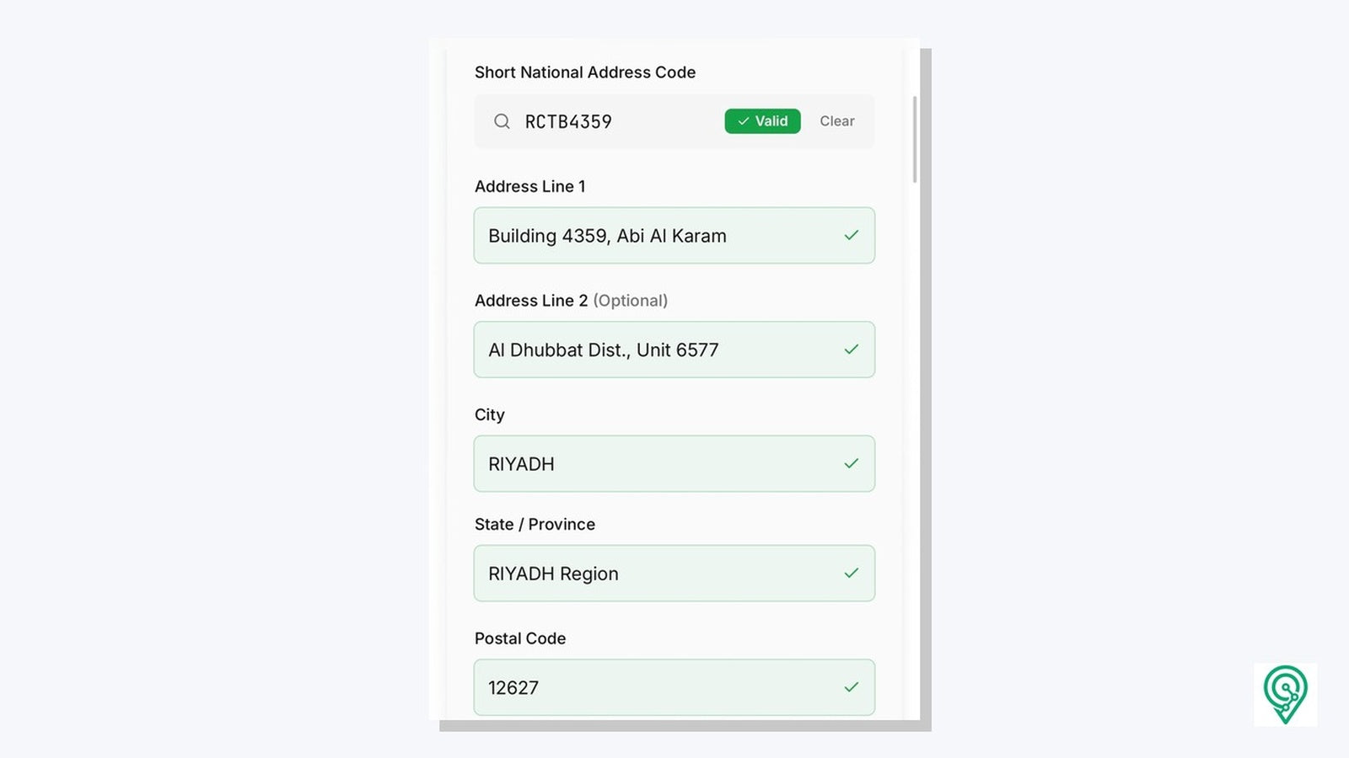Click the Postal Code label
Viewport: 1349px width, 758px height.
coord(520,638)
